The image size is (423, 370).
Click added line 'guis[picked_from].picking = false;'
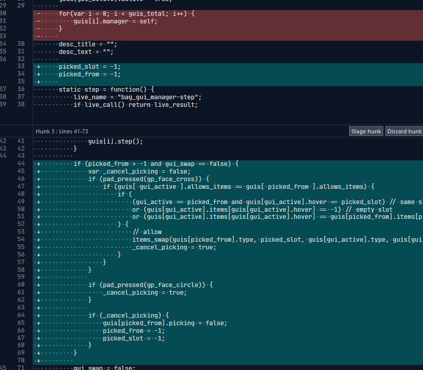(x=165, y=323)
